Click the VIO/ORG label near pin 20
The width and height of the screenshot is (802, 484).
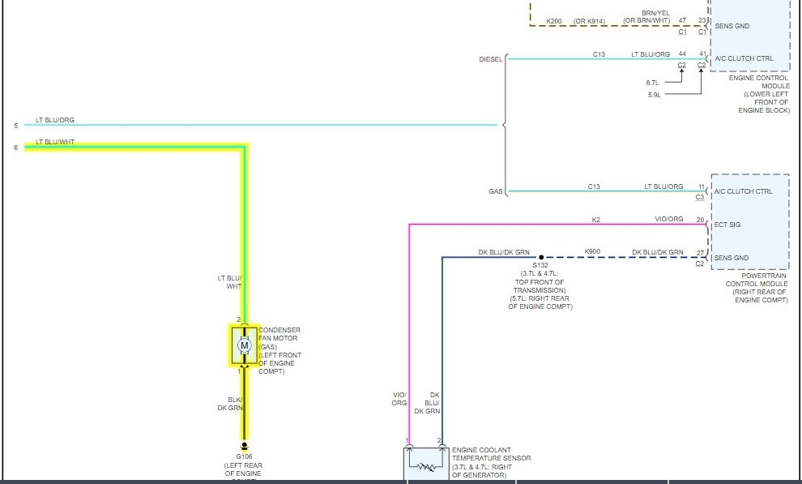tap(669, 219)
